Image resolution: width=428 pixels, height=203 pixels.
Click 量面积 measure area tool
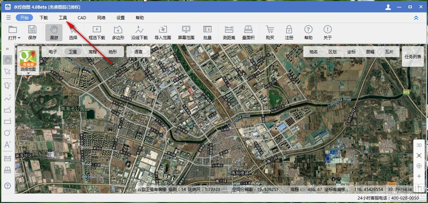tap(248, 33)
